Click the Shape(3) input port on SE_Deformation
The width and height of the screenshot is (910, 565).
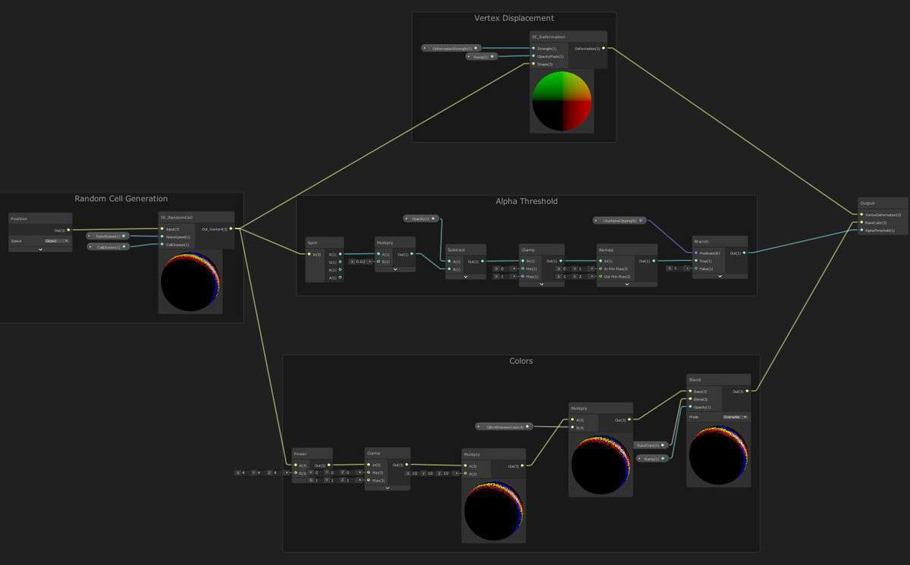click(534, 64)
